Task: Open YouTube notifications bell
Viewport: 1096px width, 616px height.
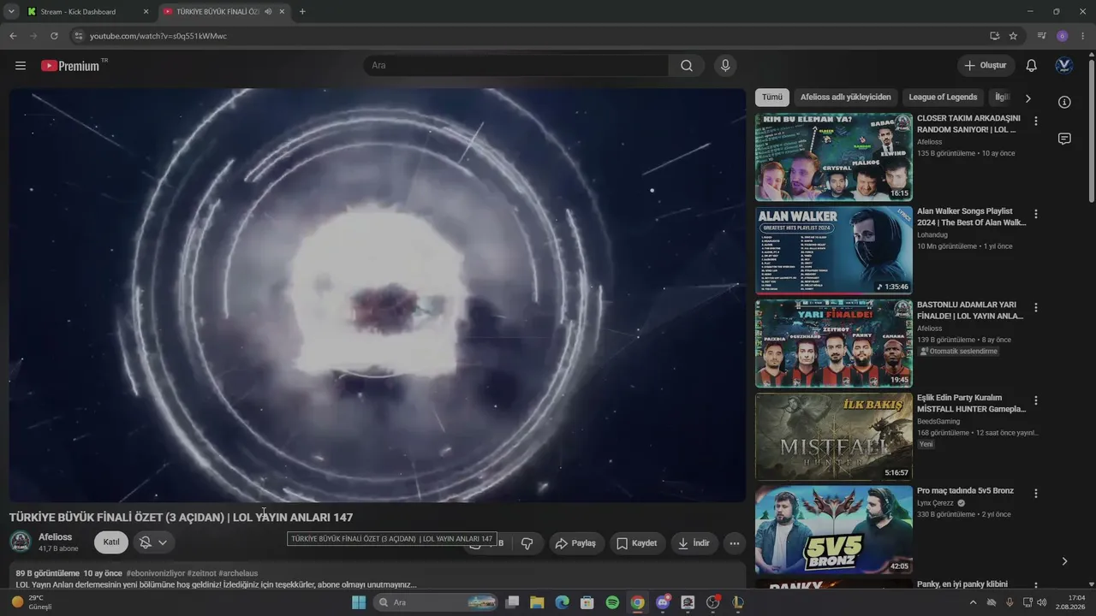Action: point(1032,66)
